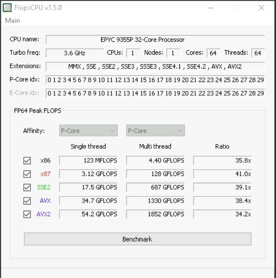The height and width of the screenshot is (278, 276).
Task: Click the Extensions list field
Action: (155, 66)
